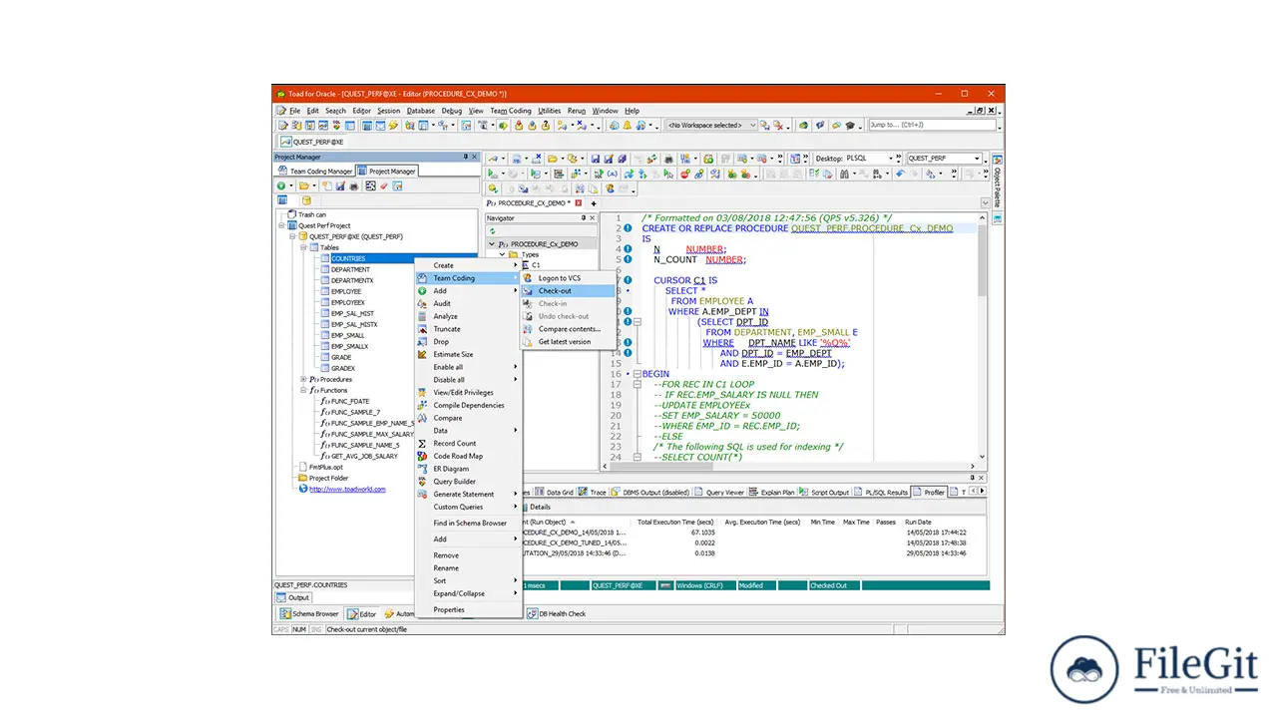Choose Check-out in Team Coding submenu

(x=568, y=291)
